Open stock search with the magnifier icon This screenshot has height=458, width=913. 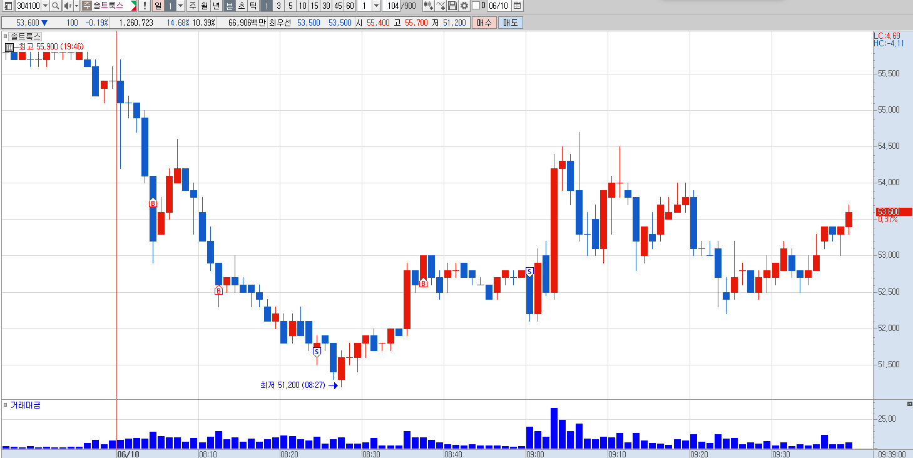coord(55,6)
